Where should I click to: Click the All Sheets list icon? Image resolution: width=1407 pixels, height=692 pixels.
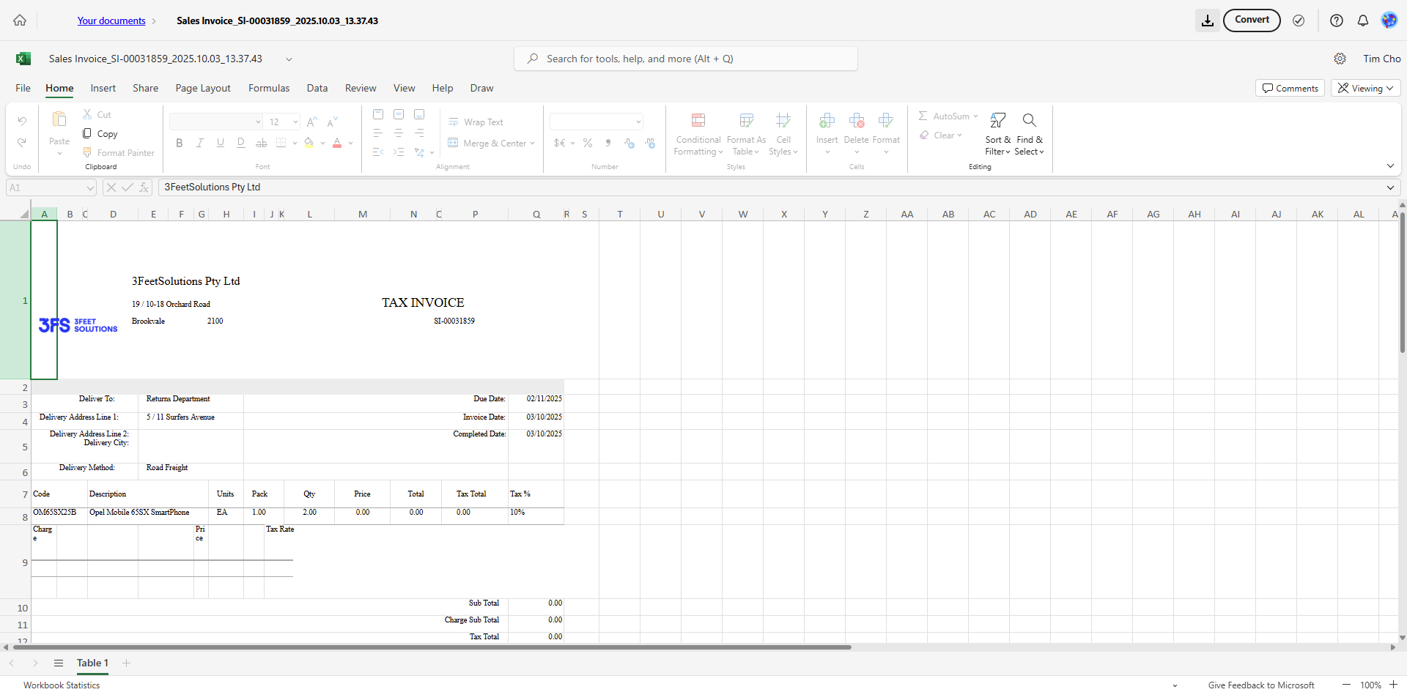(x=59, y=663)
